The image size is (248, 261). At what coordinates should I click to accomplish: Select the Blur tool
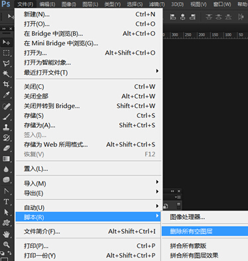6,170
